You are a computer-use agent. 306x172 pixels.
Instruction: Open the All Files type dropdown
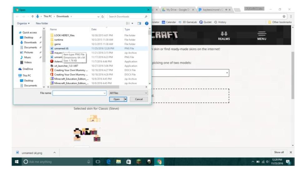point(128,93)
